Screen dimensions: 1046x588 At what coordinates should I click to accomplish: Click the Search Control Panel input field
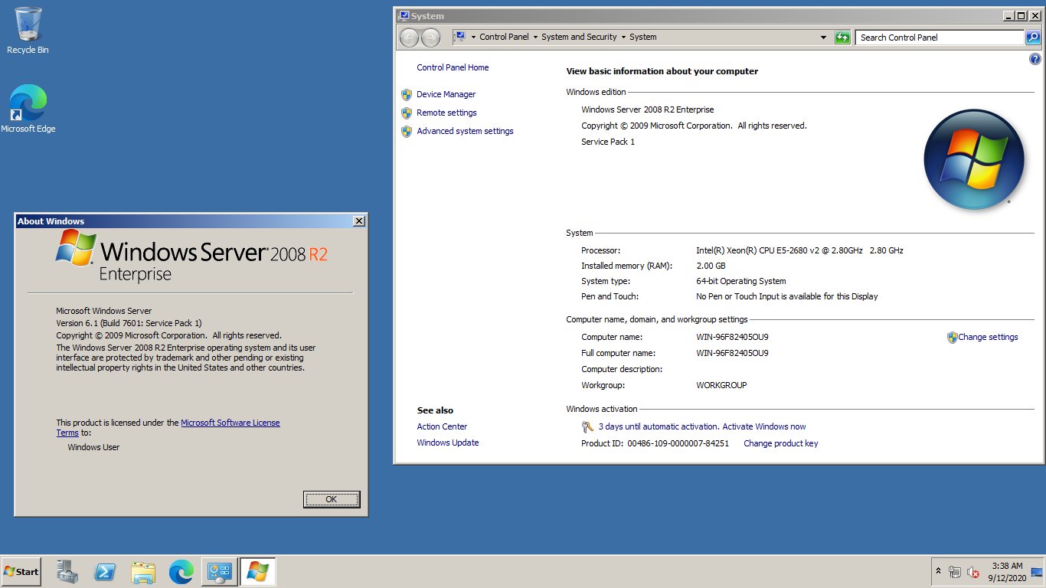click(x=938, y=37)
